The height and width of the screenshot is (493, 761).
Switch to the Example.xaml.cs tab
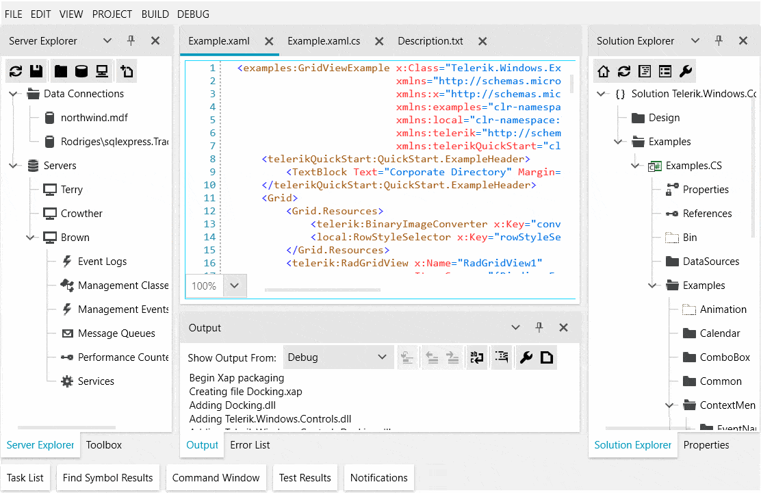(324, 41)
